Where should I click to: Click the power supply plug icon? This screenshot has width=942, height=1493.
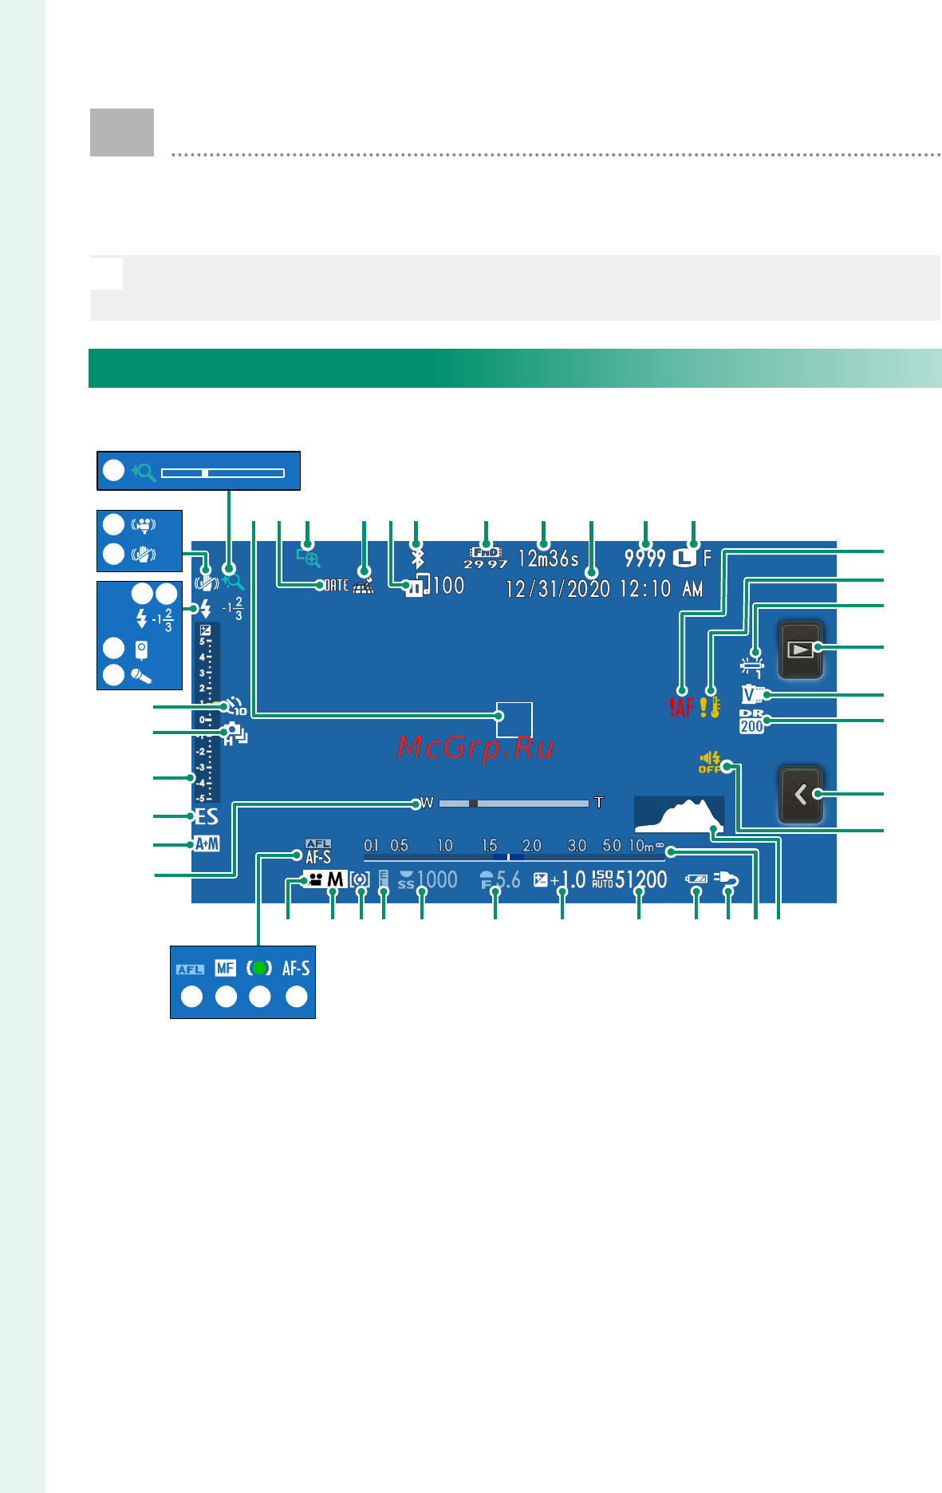(x=727, y=879)
